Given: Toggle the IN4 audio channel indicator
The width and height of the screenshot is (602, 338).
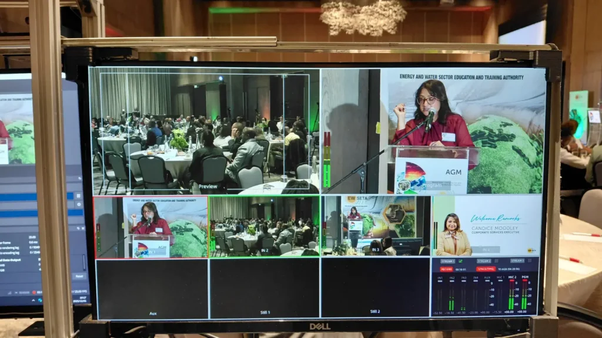Looking at the screenshot, I should click(476, 281).
